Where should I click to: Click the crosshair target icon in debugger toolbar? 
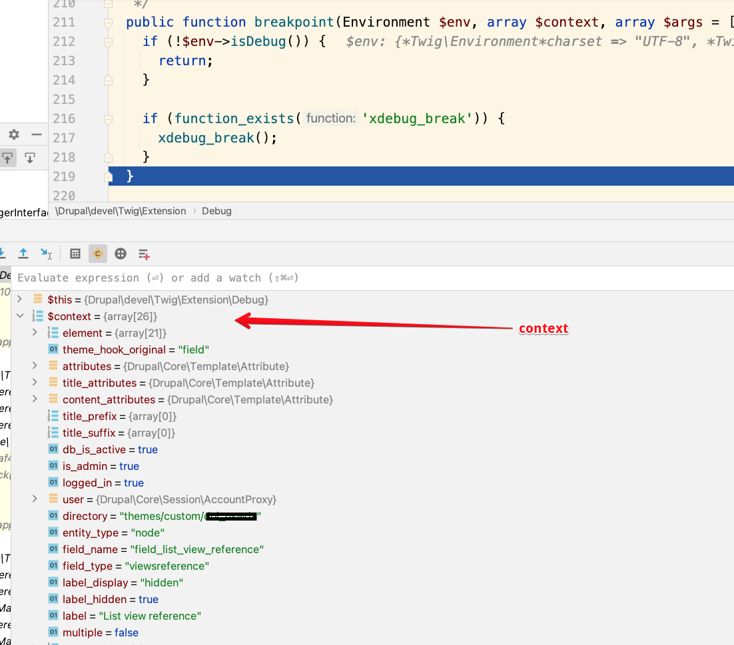tap(121, 254)
